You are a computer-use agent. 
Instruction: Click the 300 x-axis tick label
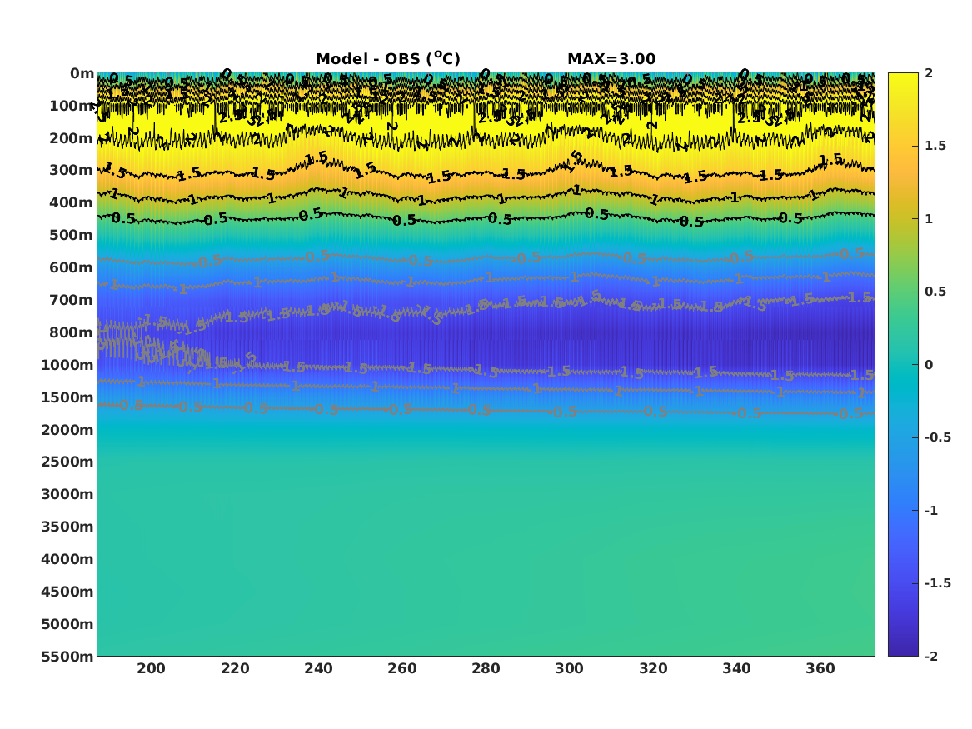pyautogui.click(x=570, y=668)
